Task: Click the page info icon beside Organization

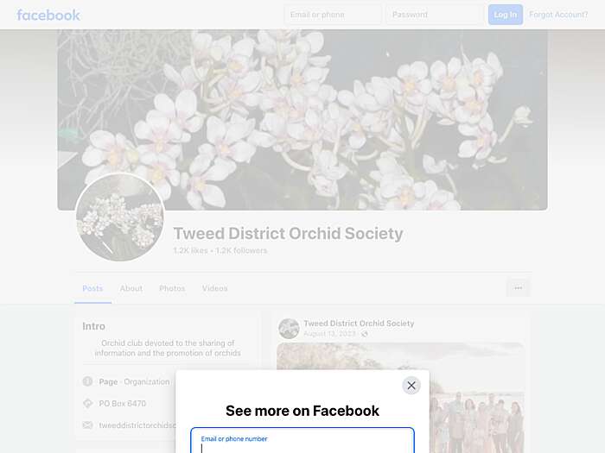Action: point(87,381)
